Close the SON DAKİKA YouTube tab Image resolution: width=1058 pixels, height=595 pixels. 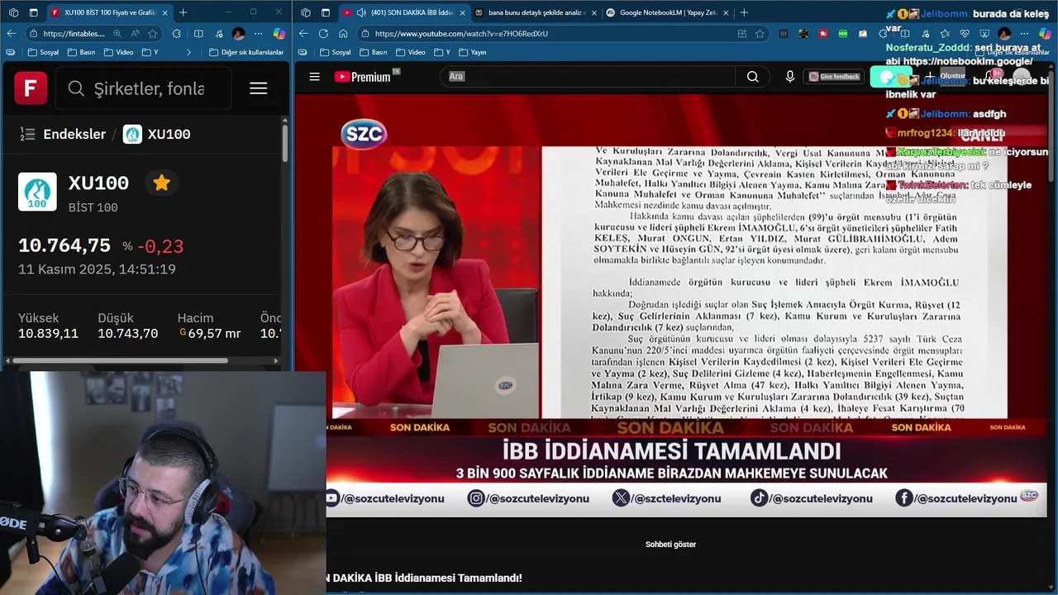point(462,12)
